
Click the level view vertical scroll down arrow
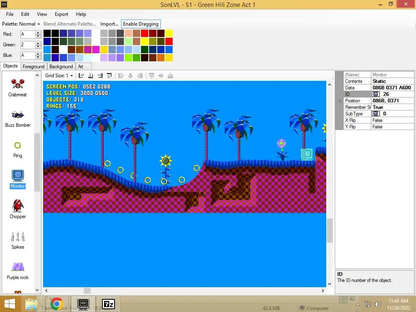click(x=329, y=284)
